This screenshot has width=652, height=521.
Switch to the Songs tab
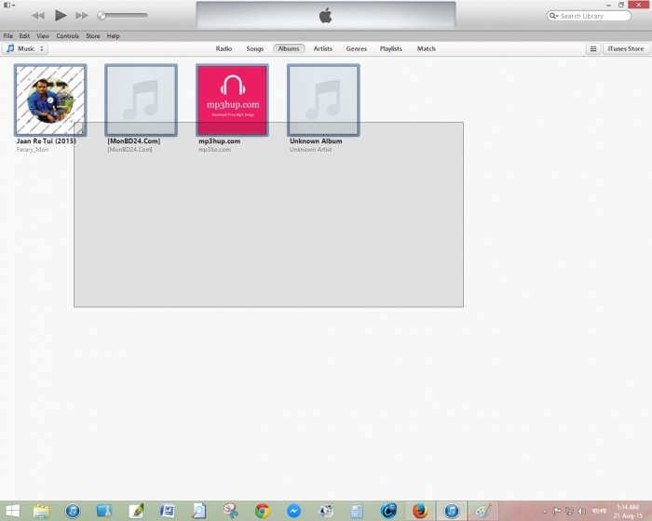pos(254,48)
